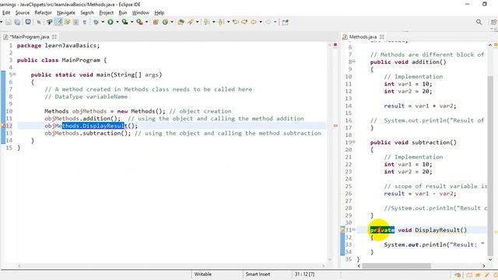498x280 pixels.
Task: Open the Debug dropdown arrow
Action: click(x=103, y=22)
